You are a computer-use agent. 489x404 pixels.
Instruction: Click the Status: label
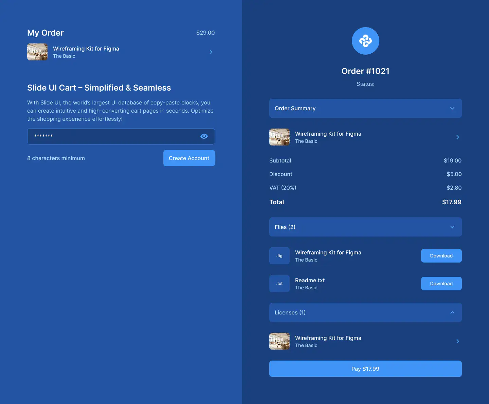coord(365,84)
